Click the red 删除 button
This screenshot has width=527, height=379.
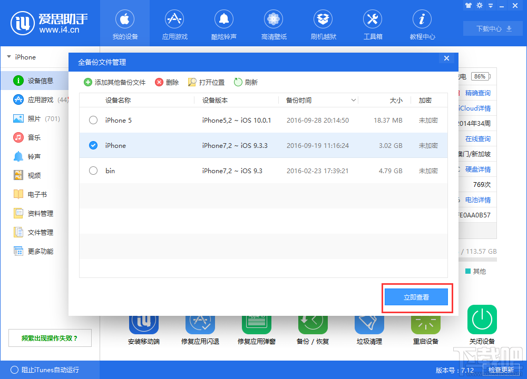(167, 82)
